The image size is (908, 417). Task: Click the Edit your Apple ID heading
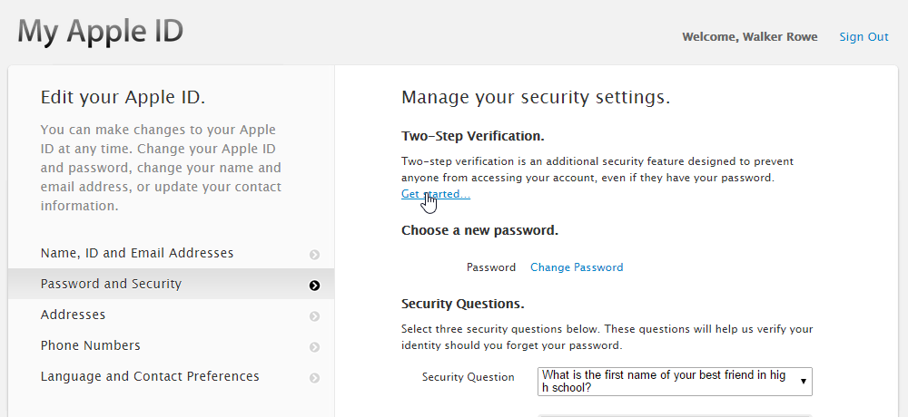click(123, 98)
